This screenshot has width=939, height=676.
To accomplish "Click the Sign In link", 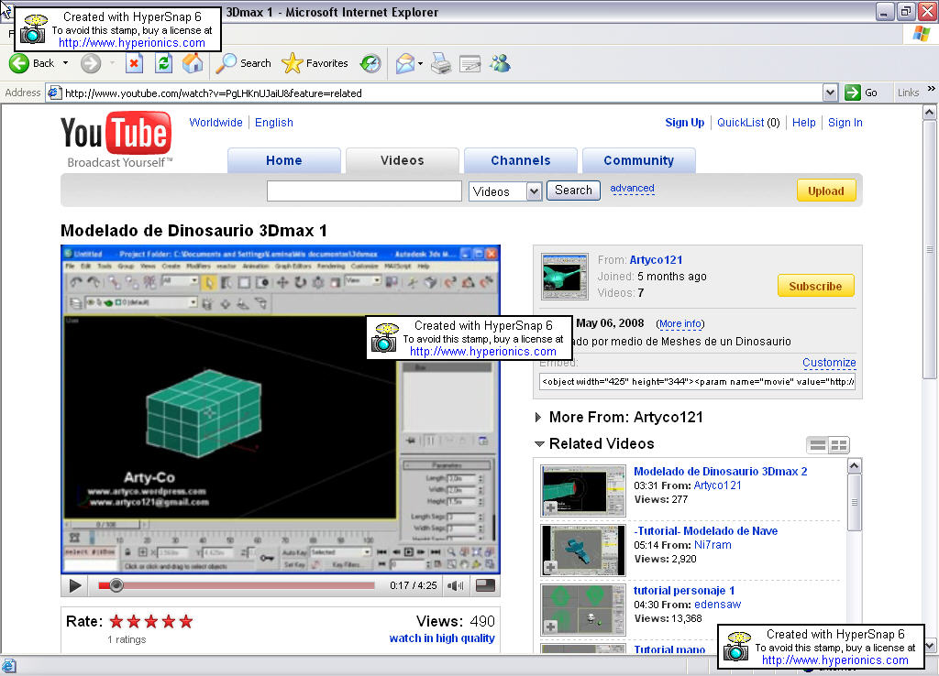I will (845, 122).
